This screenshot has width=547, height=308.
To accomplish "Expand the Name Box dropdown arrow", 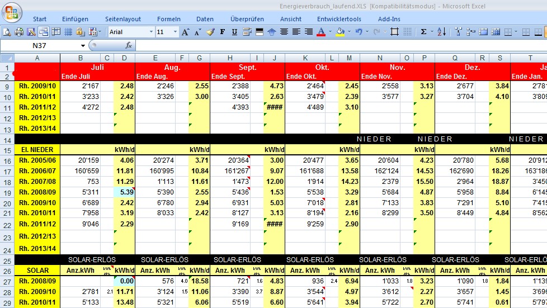I will click(x=83, y=45).
